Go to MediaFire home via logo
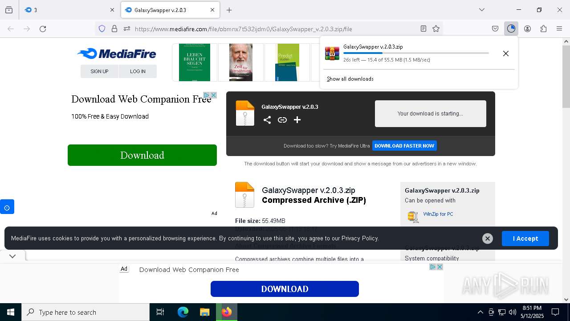570x321 pixels. (x=117, y=54)
